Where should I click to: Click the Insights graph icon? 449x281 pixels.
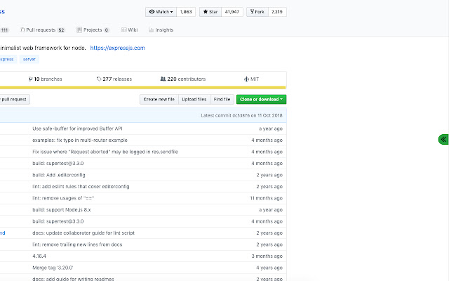click(152, 30)
